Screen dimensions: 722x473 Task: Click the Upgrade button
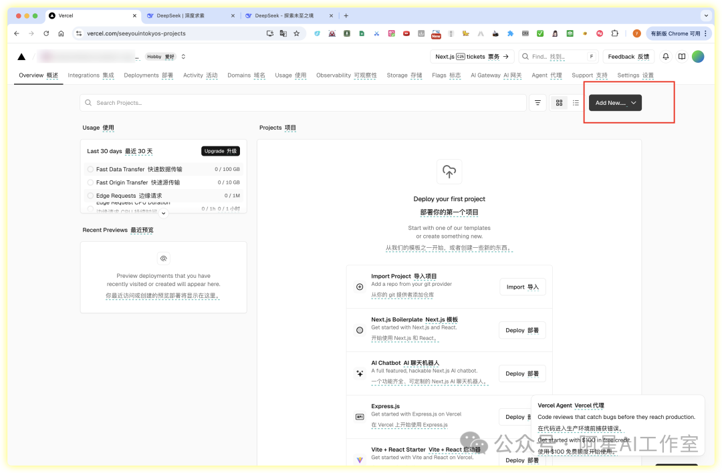[x=221, y=151]
